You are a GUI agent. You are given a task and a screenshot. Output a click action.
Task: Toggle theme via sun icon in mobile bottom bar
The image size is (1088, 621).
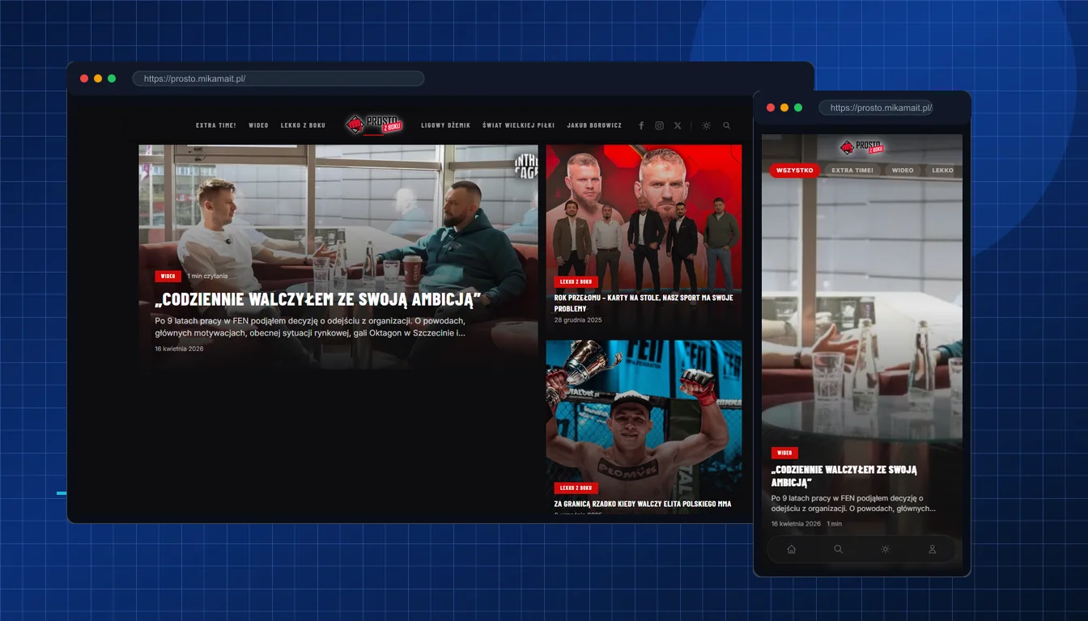(886, 549)
